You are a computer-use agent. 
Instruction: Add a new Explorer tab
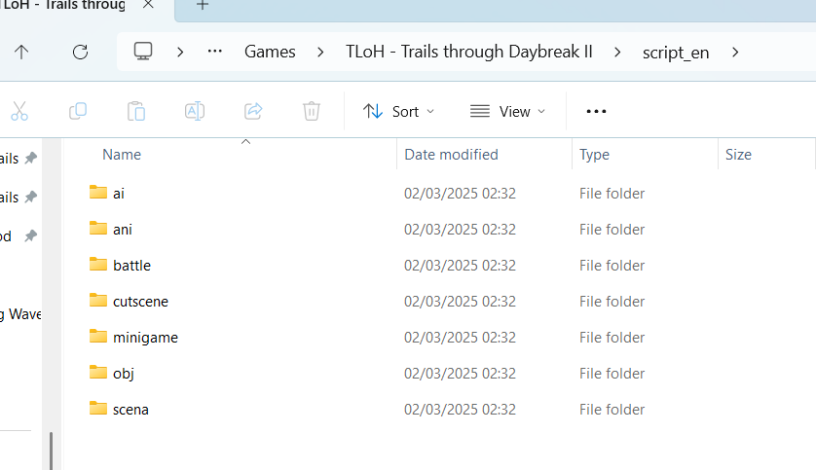(x=203, y=5)
